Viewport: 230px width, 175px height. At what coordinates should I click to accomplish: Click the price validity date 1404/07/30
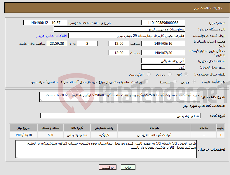coord(163,53)
